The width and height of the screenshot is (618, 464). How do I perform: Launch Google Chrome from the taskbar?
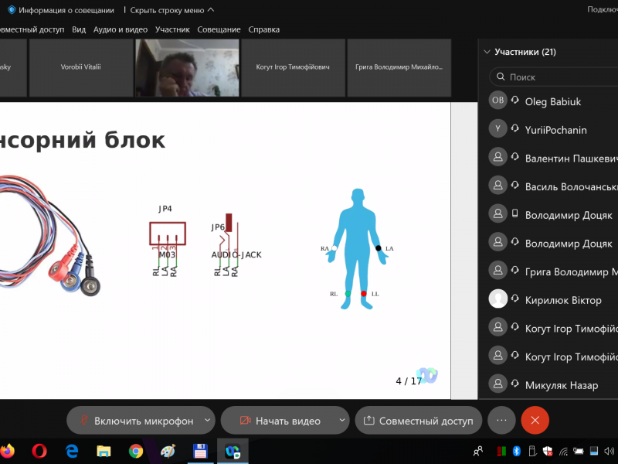(x=136, y=451)
